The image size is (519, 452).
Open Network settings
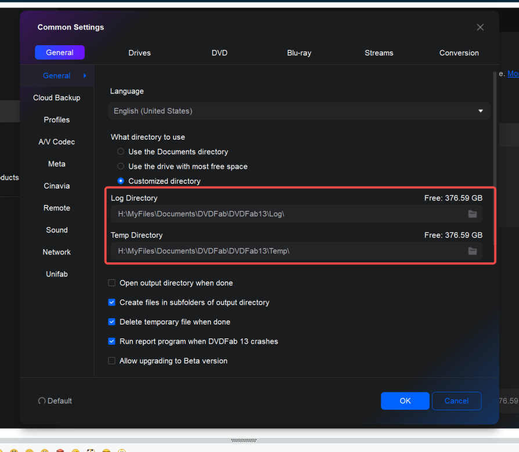(56, 252)
